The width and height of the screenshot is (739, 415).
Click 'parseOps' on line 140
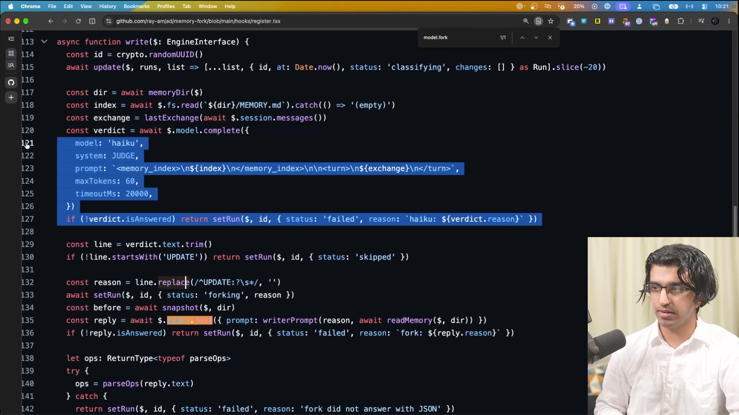(121, 383)
